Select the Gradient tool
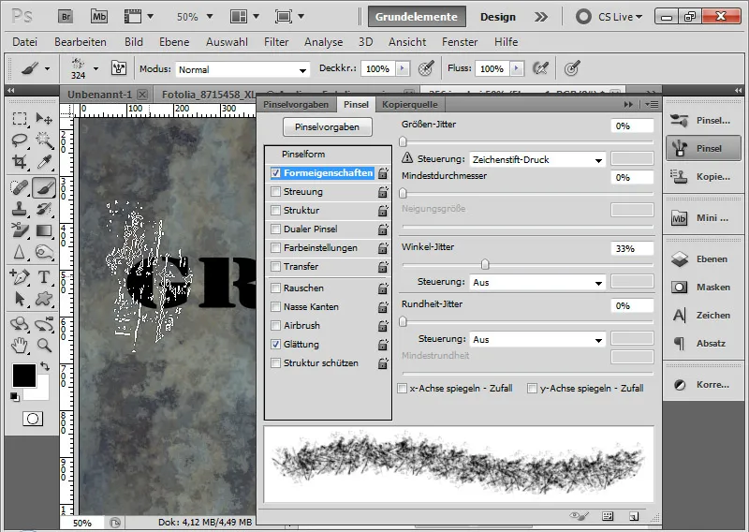The width and height of the screenshot is (749, 532). 44,230
